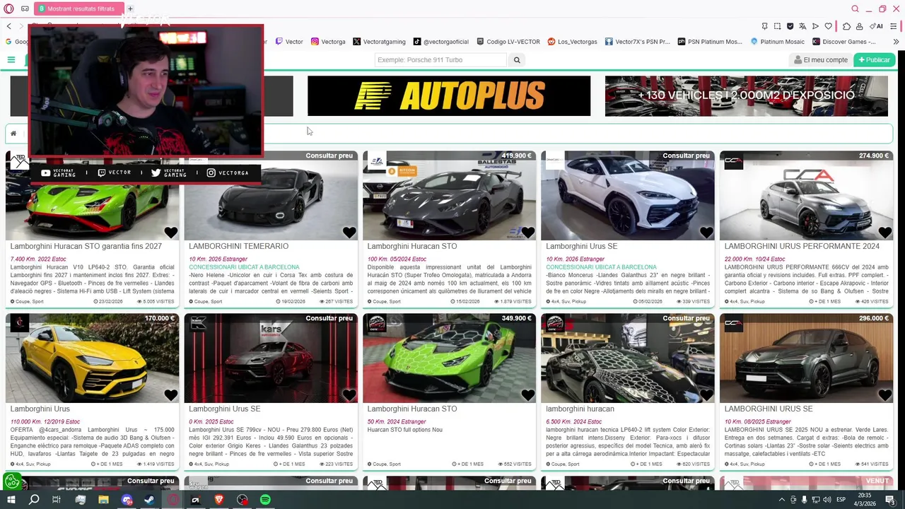Toggle heart on the 419.900 € Huracan STO card
Screen dimensions: 905x509
tap(527, 233)
